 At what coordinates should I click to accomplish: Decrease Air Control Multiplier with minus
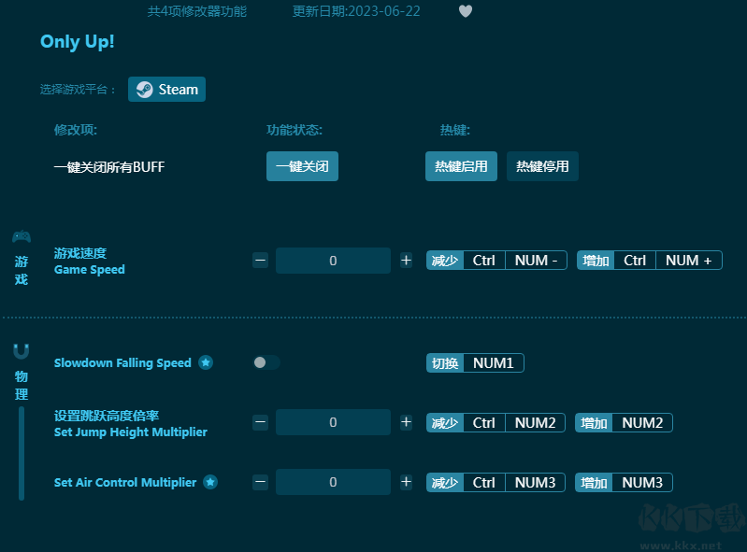click(x=260, y=482)
